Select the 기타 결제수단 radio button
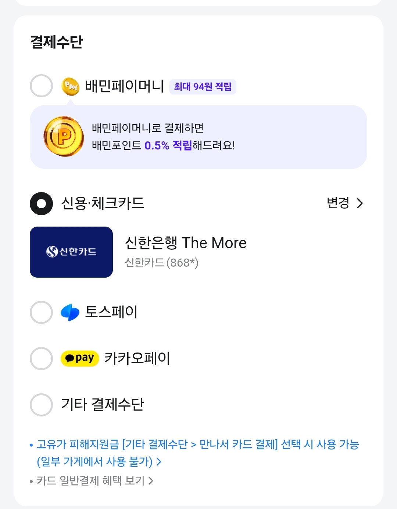Image resolution: width=397 pixels, height=509 pixels. (41, 405)
